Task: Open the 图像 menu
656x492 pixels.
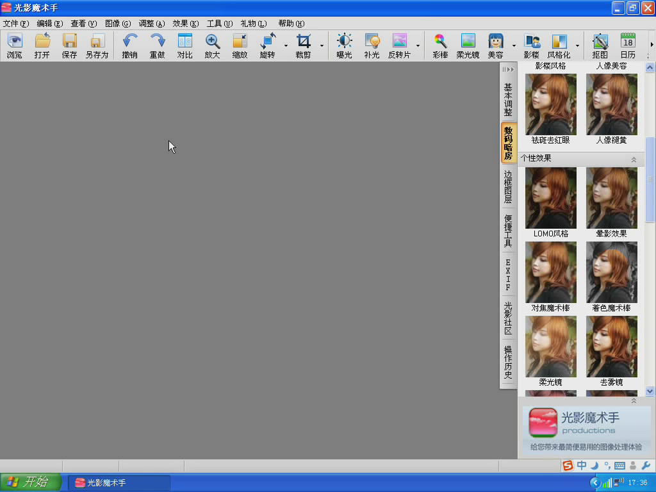Action: click(118, 24)
